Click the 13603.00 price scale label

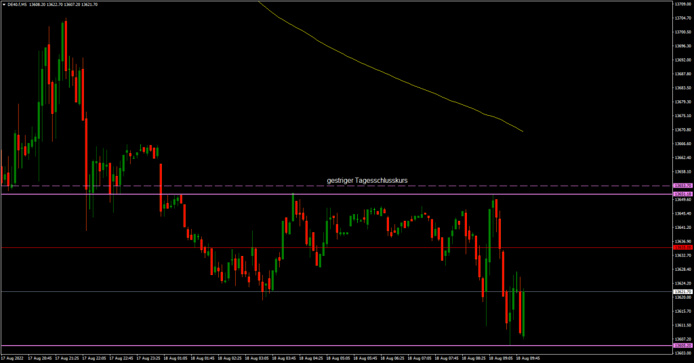682,354
